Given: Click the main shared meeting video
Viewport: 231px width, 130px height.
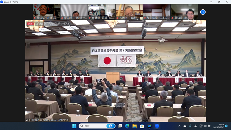Looking at the screenshot, I should [x=115, y=71].
